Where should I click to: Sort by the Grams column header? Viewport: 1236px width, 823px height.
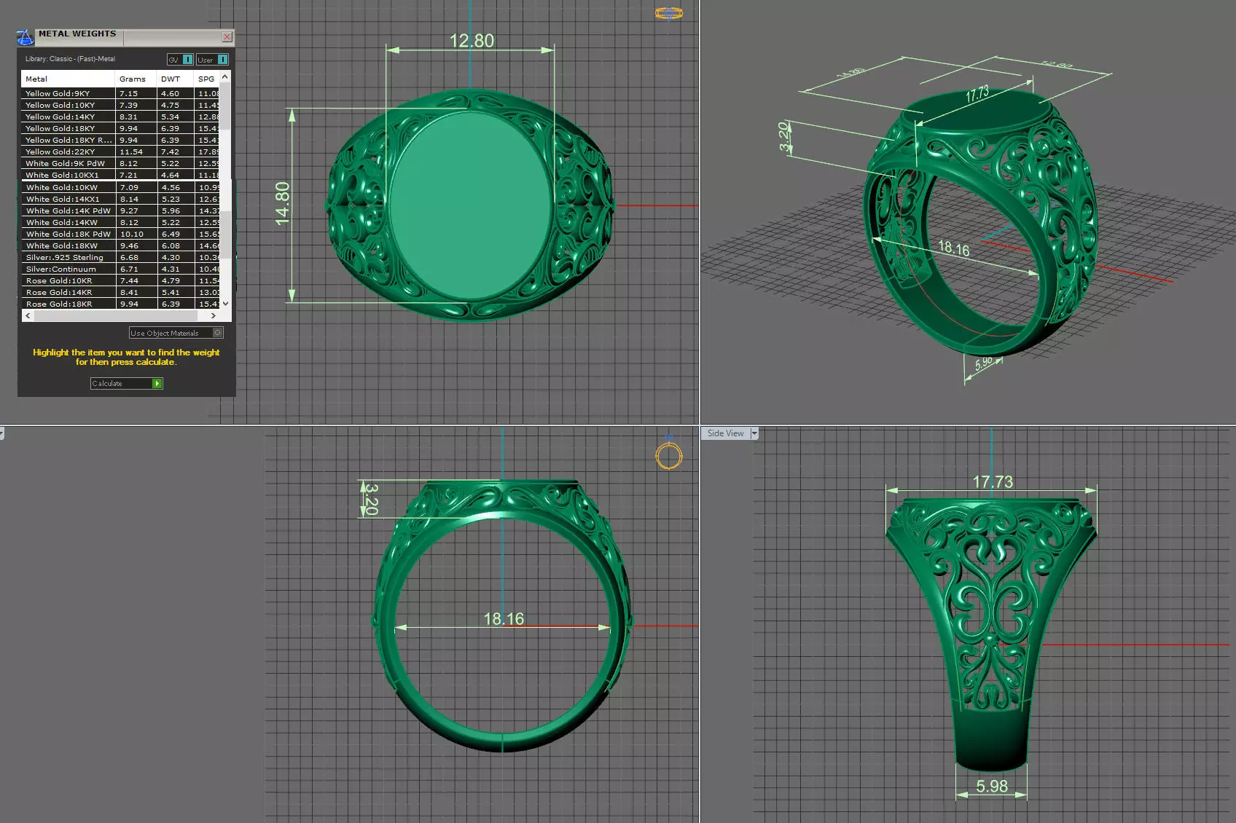[133, 79]
